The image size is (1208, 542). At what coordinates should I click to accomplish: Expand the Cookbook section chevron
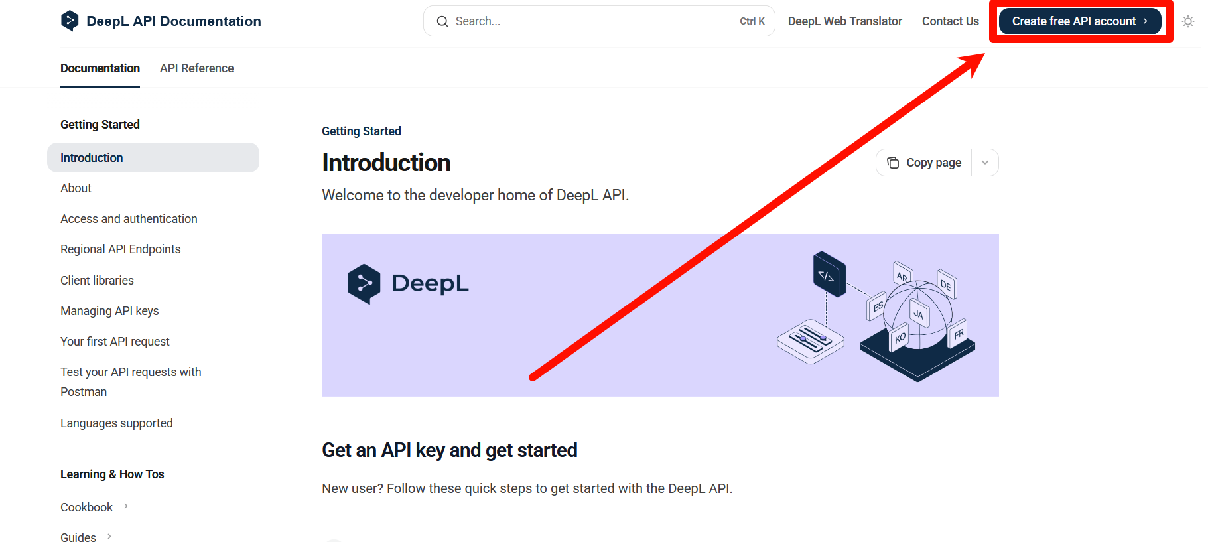pos(126,507)
